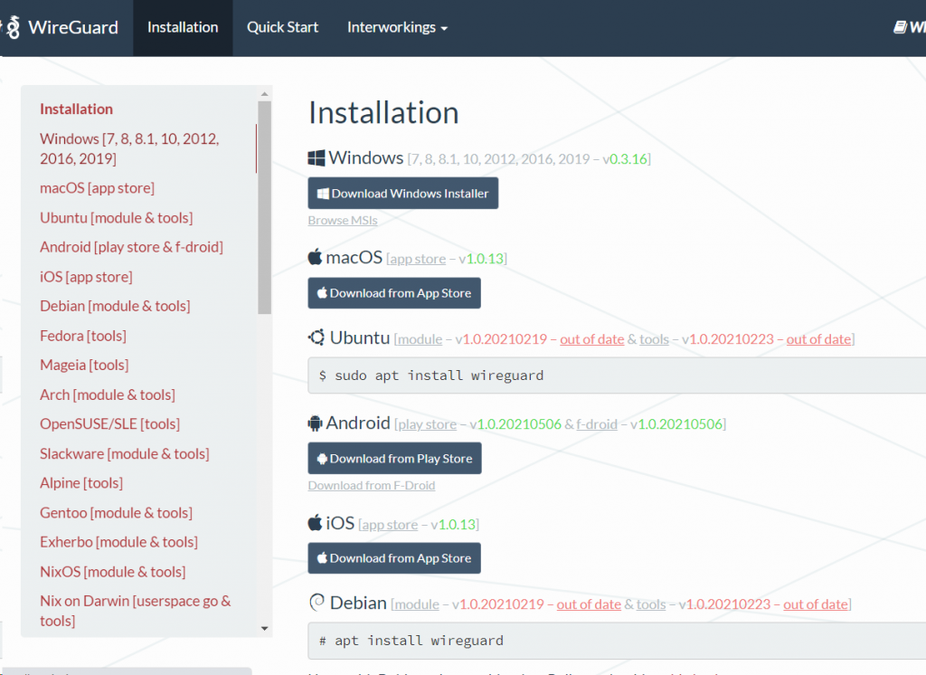Viewport: 926px width, 675px height.
Task: Select Android [play store & f-droid] sidebar entry
Action: click(131, 247)
